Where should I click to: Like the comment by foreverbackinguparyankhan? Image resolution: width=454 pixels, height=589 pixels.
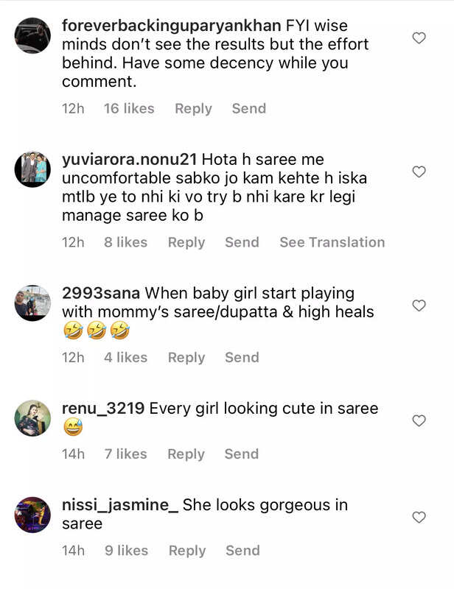pyautogui.click(x=419, y=38)
